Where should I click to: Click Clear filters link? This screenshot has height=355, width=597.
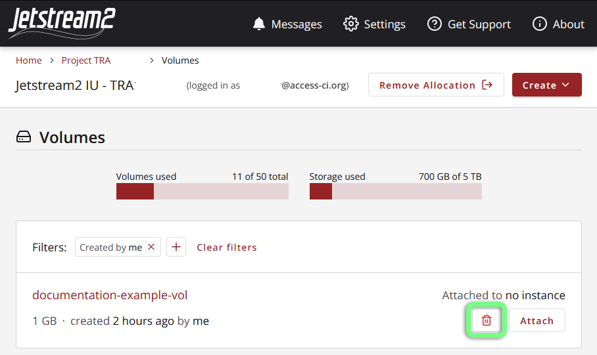coord(227,247)
